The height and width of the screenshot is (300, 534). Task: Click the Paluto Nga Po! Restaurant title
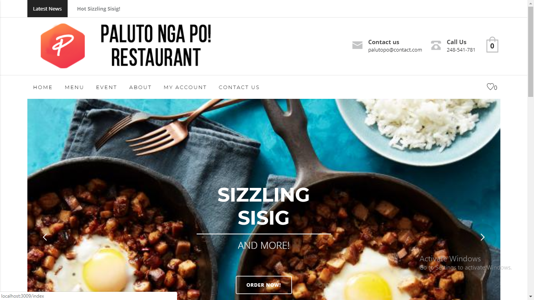[156, 45]
